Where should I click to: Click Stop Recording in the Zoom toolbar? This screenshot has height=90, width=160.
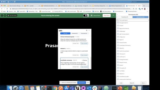12,15
